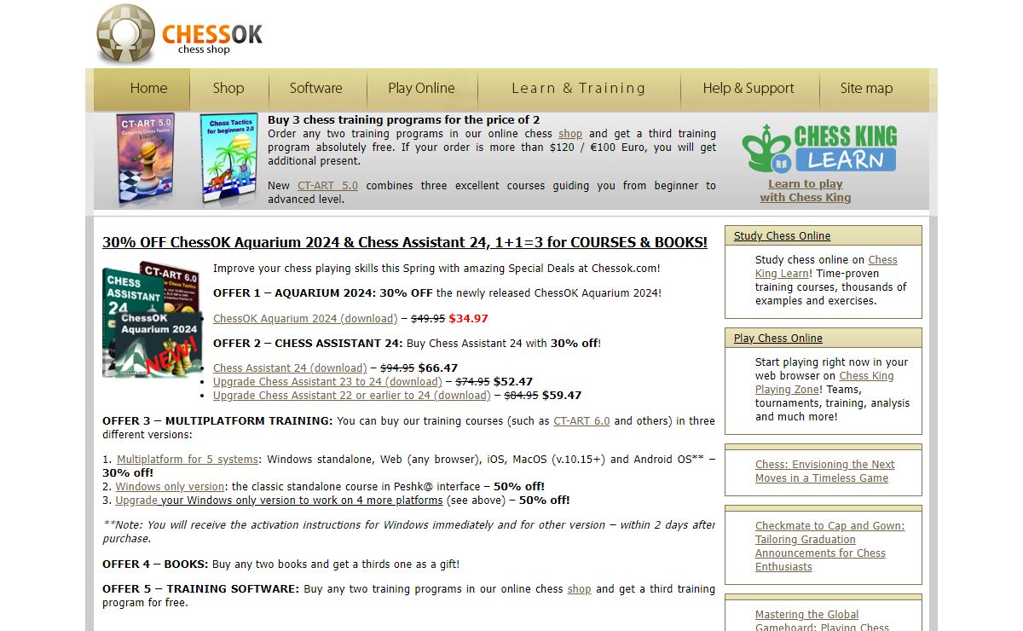Open ChessOK Aquarium 2024 (download) link
Viewport: 1023px width, 631px height.
pos(305,319)
